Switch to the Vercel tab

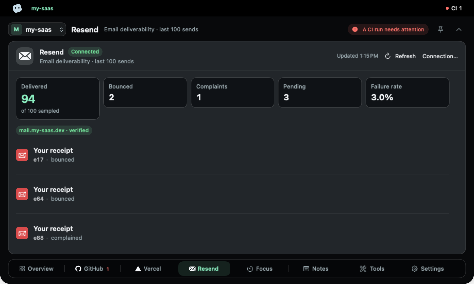click(x=148, y=269)
